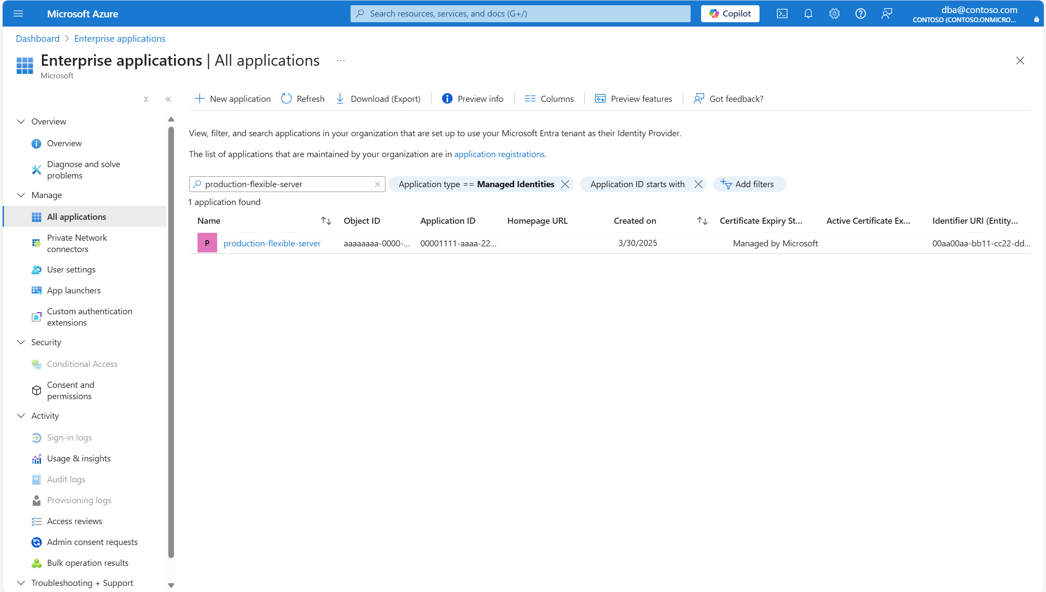Sort by Created on column arrows
Image resolution: width=1046 pixels, height=592 pixels.
pyautogui.click(x=702, y=221)
